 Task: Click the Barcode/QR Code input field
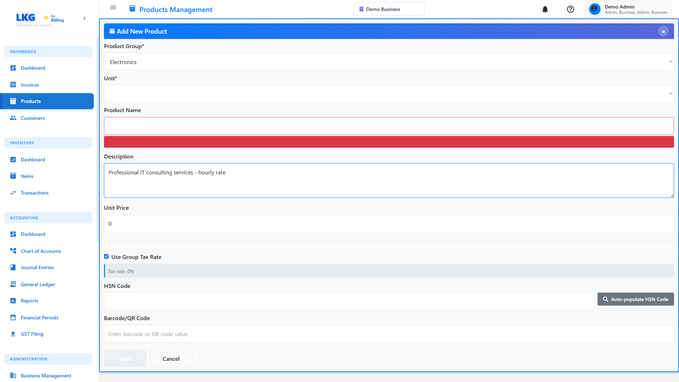pos(389,334)
